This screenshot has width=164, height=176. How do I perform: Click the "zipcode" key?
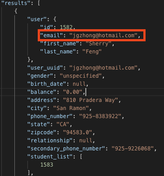tap(42, 132)
